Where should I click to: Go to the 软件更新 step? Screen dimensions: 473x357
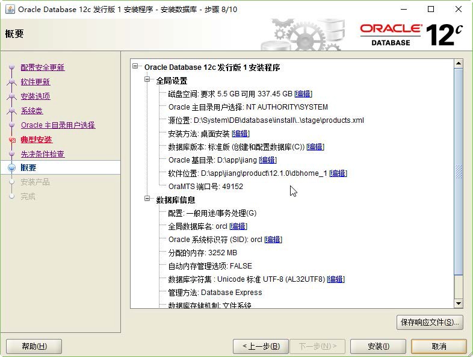(x=36, y=82)
